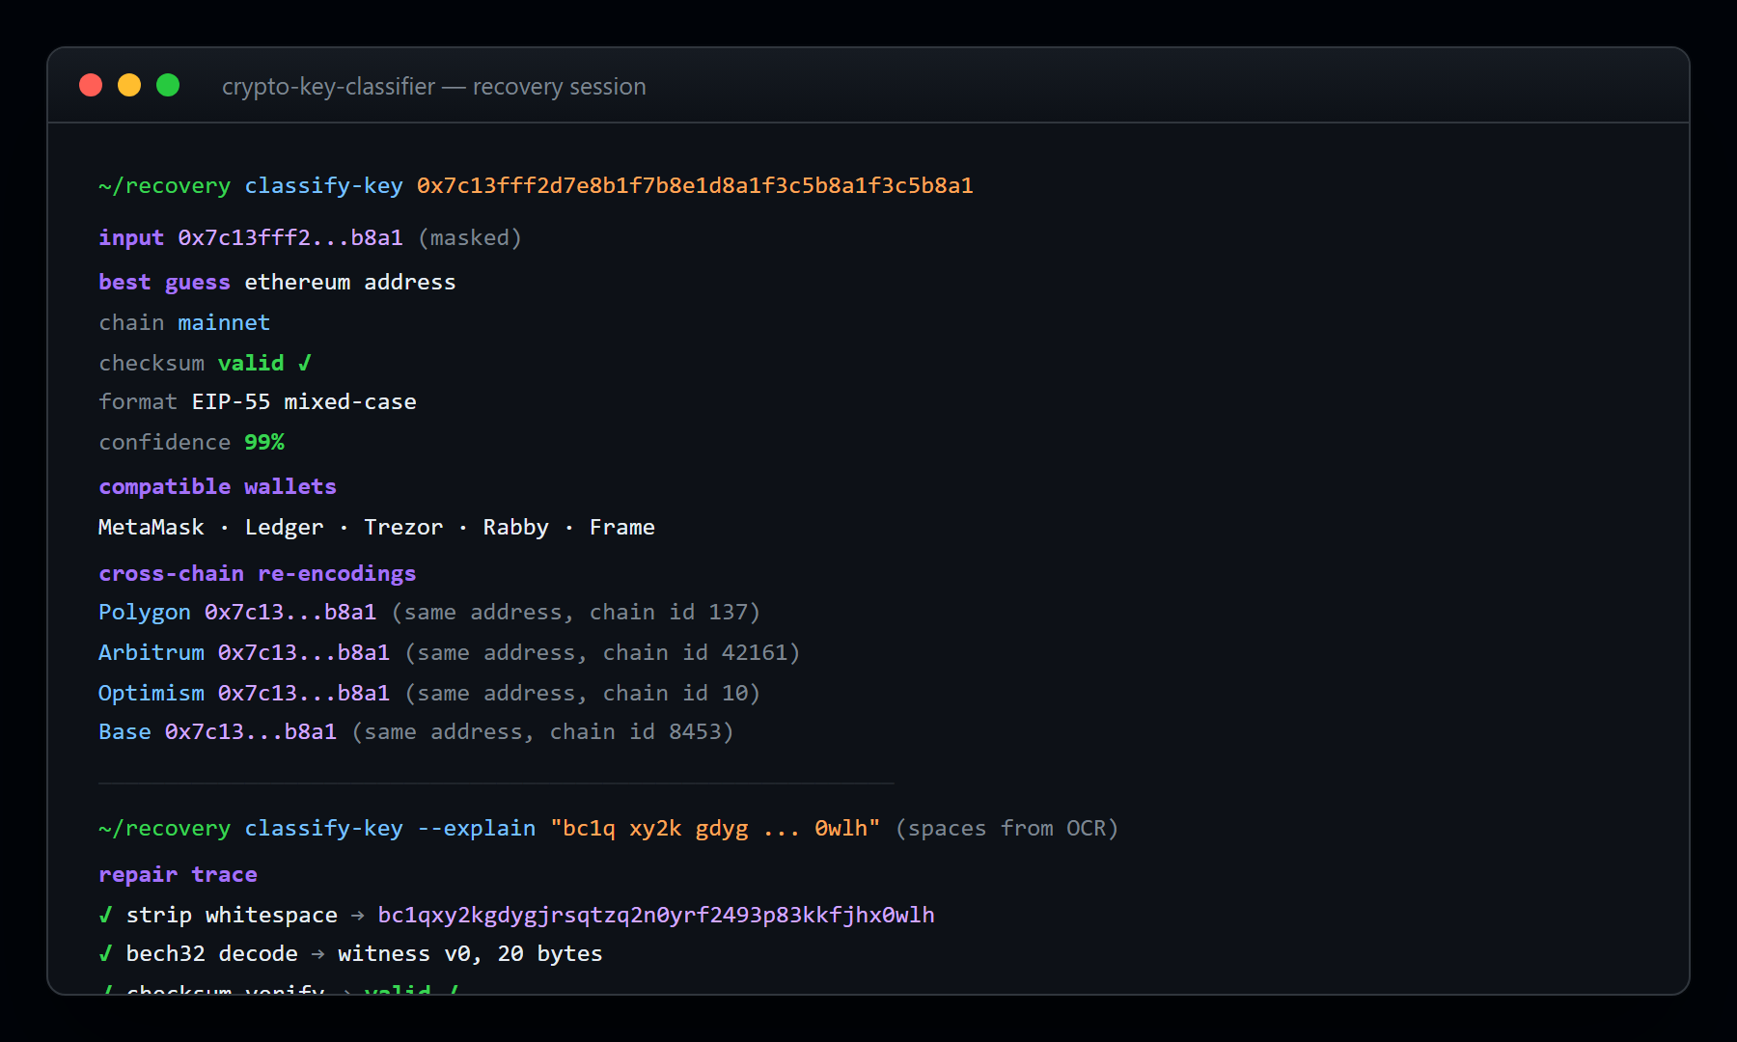Click the chain value 'mainnet'
Screen dimensions: 1737x1042
224,322
